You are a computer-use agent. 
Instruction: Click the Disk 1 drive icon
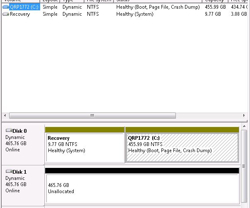[9, 171]
